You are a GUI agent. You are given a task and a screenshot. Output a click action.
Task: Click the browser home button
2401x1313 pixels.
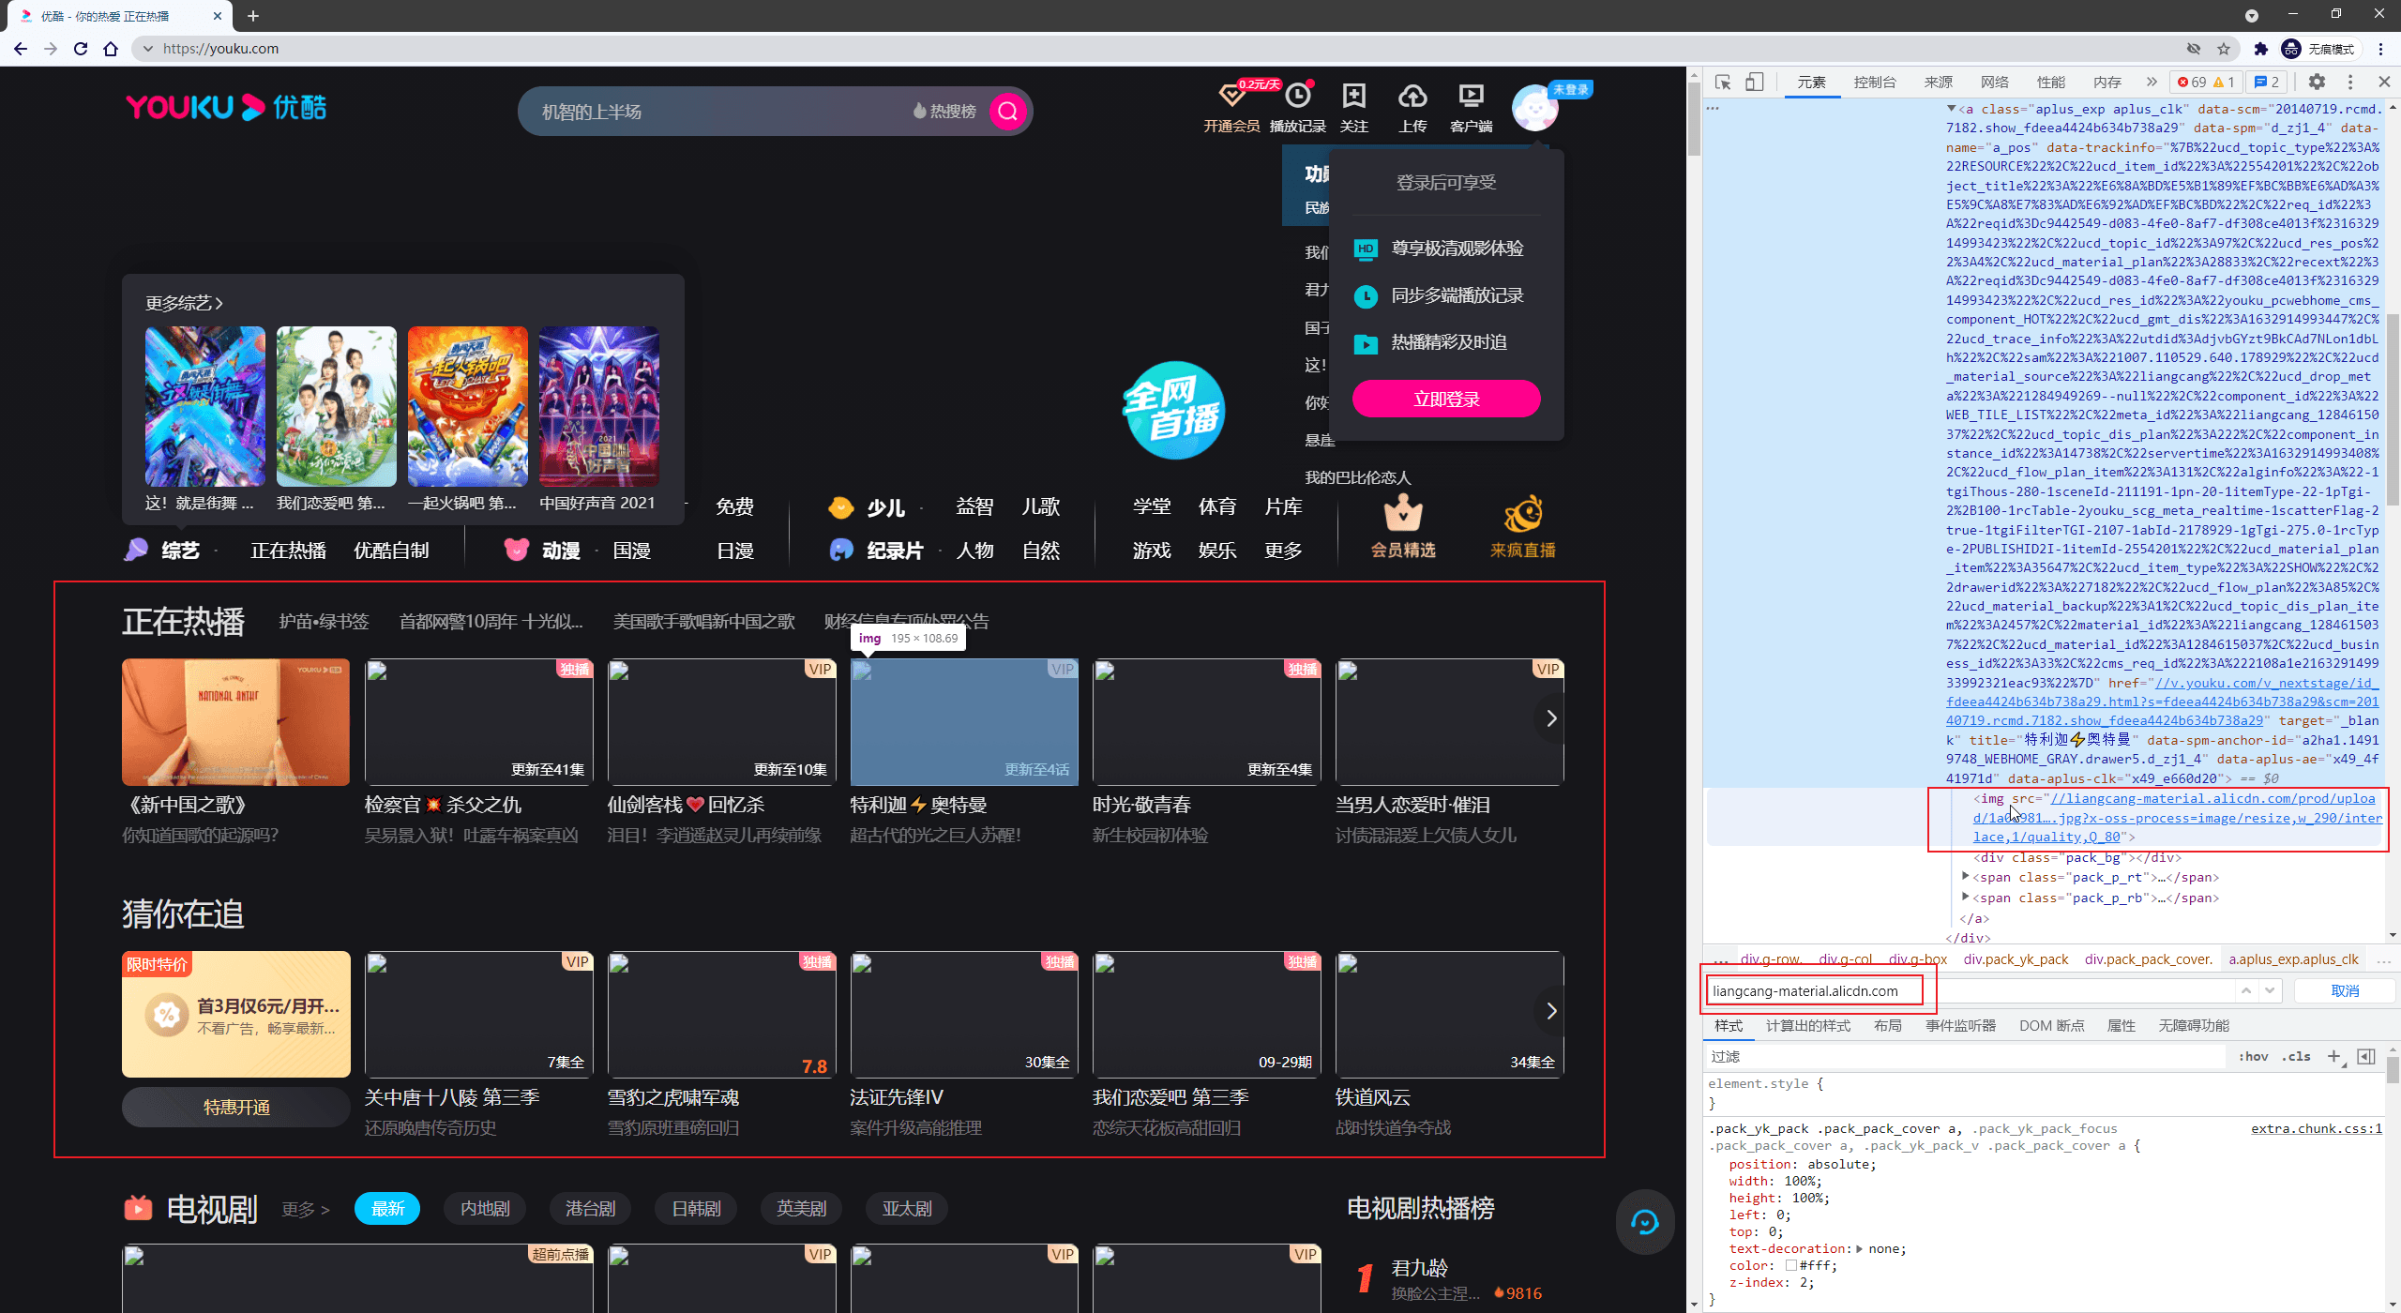[111, 49]
